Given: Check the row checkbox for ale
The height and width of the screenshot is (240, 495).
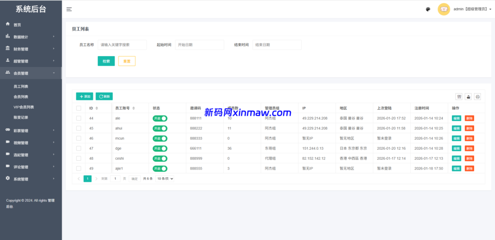Looking at the screenshot, I should click(x=79, y=118).
